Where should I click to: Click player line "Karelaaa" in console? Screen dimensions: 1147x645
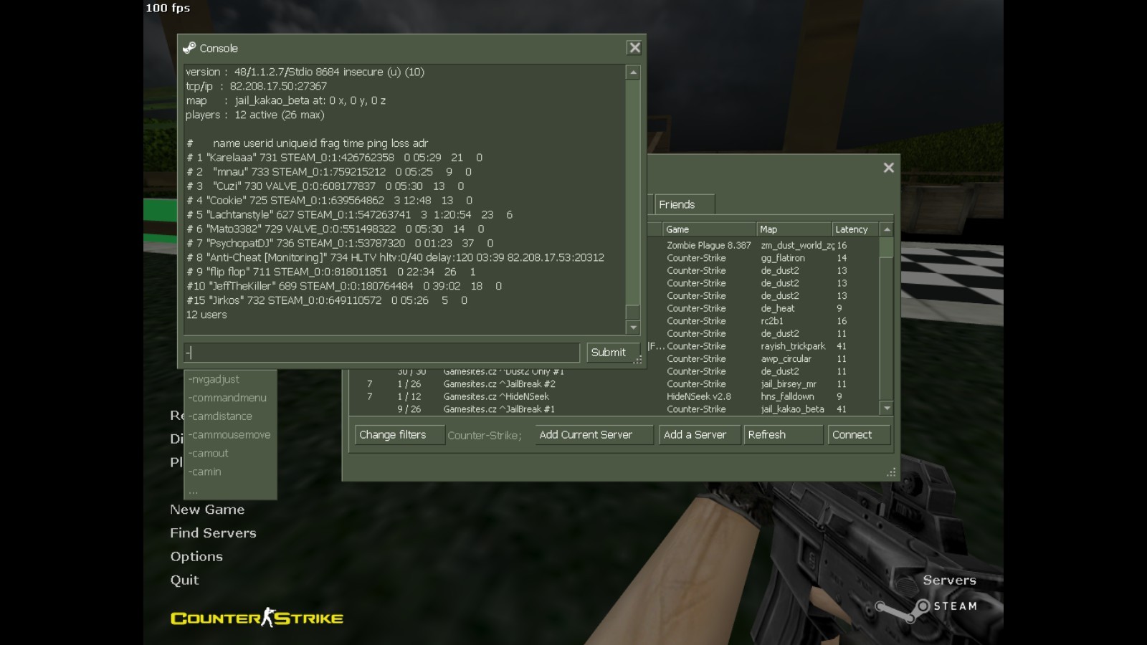(334, 158)
